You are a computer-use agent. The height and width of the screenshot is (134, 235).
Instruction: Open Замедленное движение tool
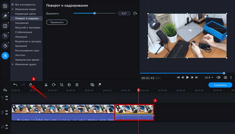pyautogui.click(x=28, y=60)
